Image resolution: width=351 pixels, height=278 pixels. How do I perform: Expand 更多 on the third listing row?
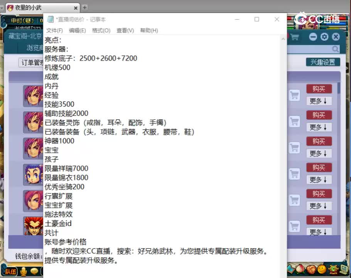point(319,153)
